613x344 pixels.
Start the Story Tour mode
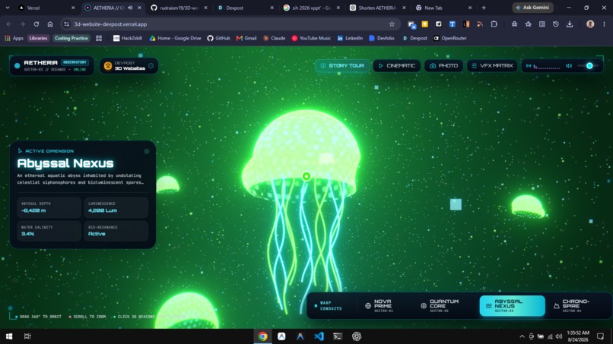coord(342,65)
